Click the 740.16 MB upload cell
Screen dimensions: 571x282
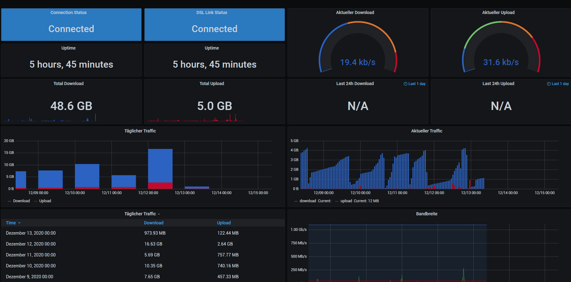(228, 266)
